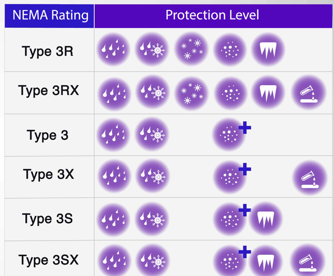This screenshot has width=334, height=276.
Task: Click the rain drops icon in Type 3SX row
Action: [113, 260]
